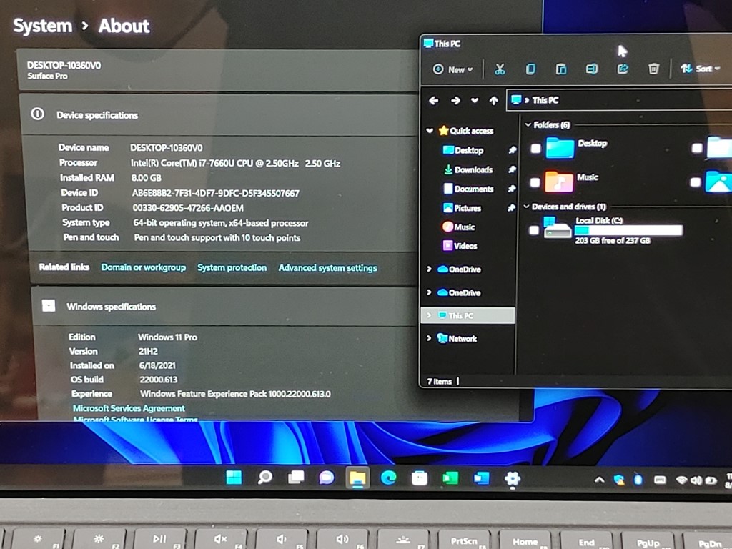Screen dimensions: 732x549
Task: Open the Chat icon on the taskbar
Action: click(x=326, y=478)
